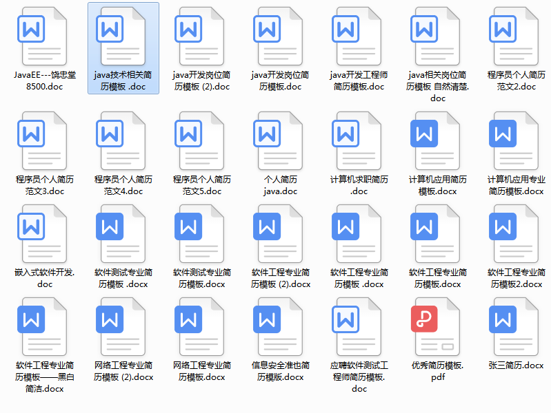Image resolution: width=551 pixels, height=413 pixels.
Task: Select the JavaEE---饶忠堂8500.doc file icon
Action: pyautogui.click(x=42, y=36)
